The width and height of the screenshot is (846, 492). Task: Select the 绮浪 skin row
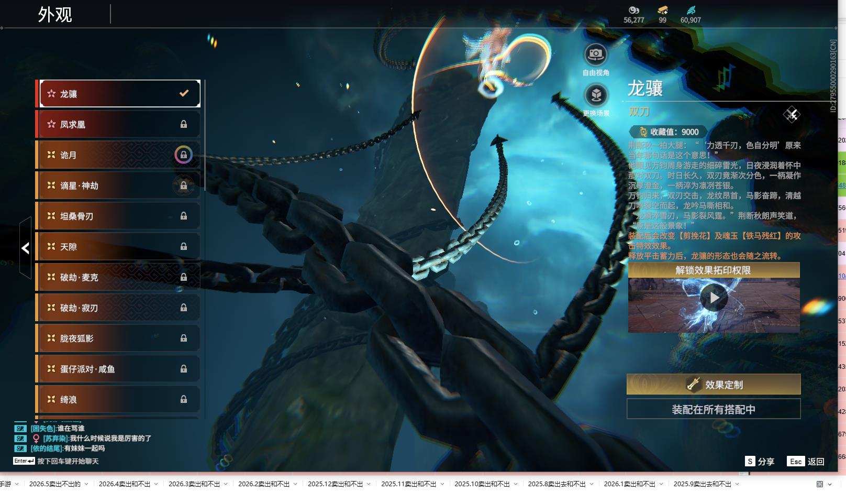[x=118, y=399]
